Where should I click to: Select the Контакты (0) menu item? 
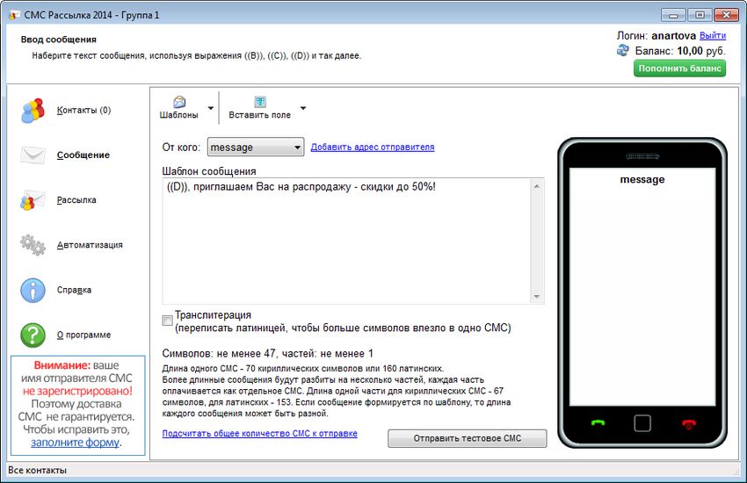(x=83, y=111)
